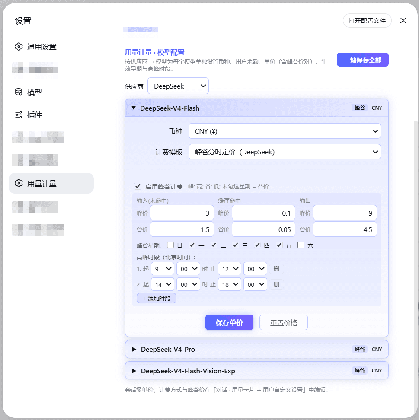Uncheck the 四 (Thursday) weekday box
Viewport: 419px width, 420px height.
[x=257, y=245]
